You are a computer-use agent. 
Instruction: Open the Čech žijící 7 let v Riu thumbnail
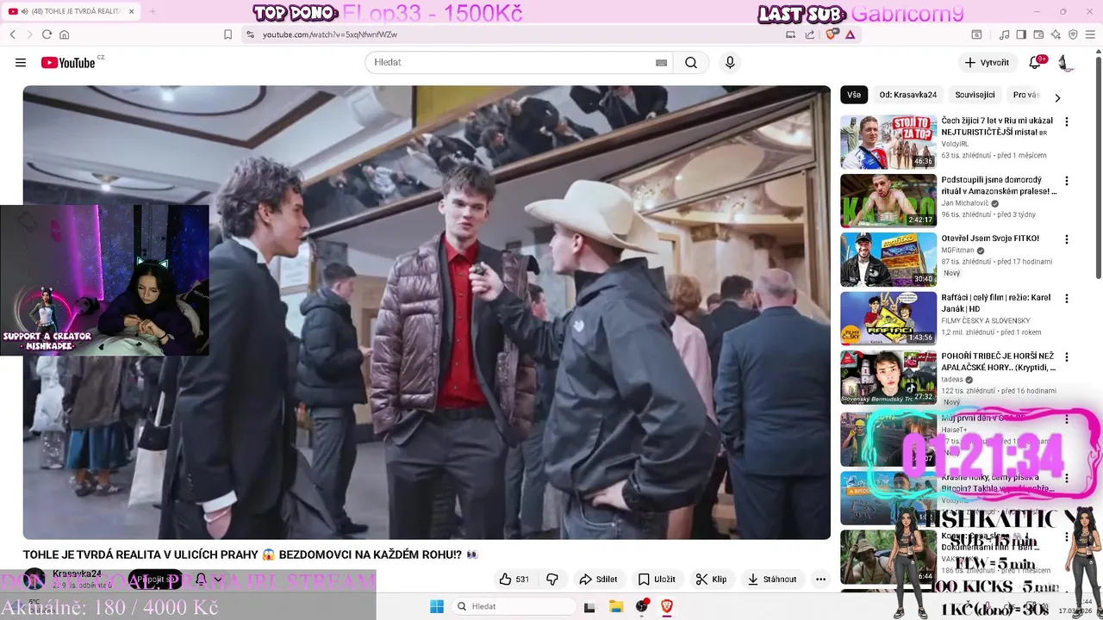tap(888, 142)
